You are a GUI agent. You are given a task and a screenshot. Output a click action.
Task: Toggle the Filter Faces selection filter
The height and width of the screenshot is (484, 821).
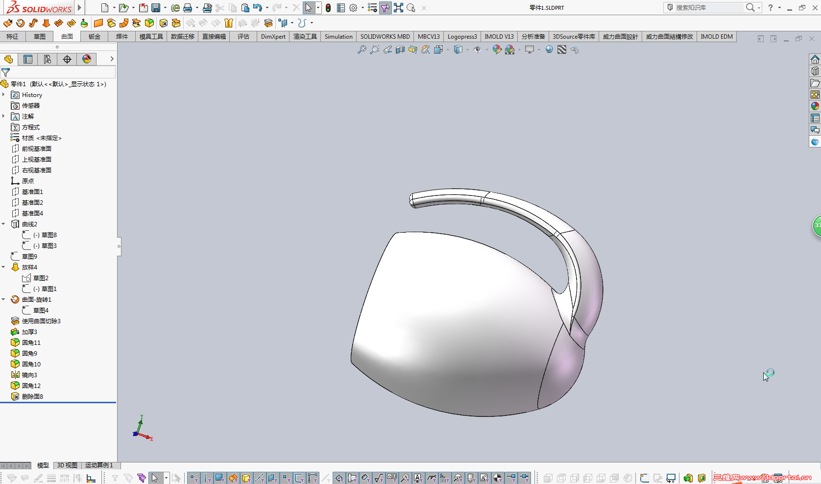219,478
